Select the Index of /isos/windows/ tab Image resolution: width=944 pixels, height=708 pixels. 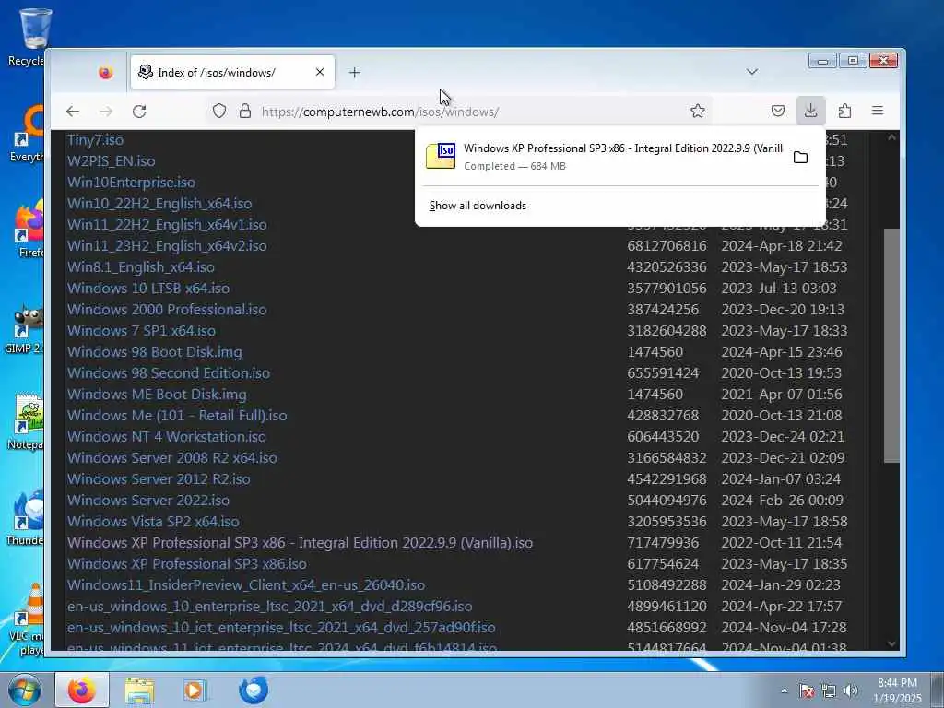point(232,72)
